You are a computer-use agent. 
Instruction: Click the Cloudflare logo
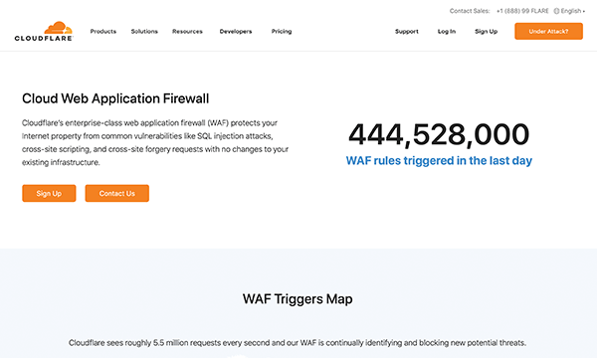point(44,31)
